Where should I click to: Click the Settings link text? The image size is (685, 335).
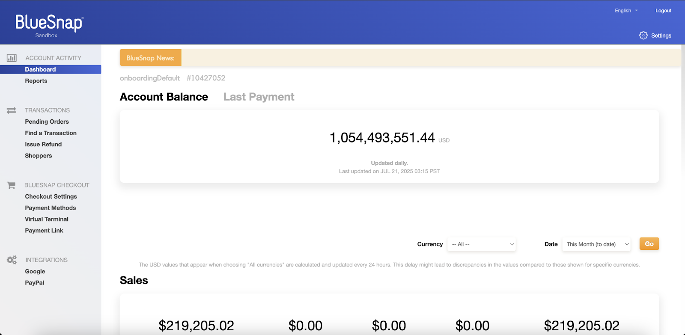tap(661, 36)
